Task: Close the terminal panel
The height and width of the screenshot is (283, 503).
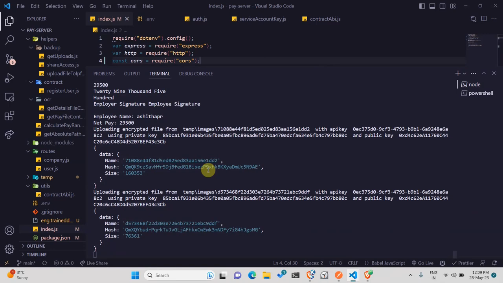Action: point(494,74)
